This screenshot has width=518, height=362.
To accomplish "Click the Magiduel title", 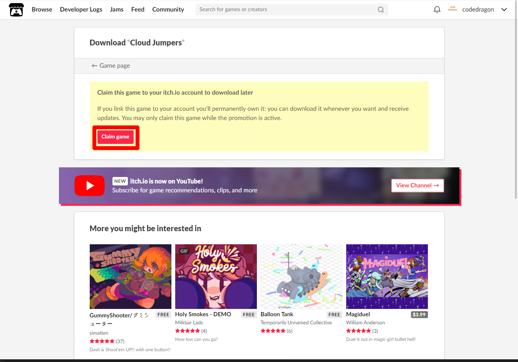I will pyautogui.click(x=358, y=314).
